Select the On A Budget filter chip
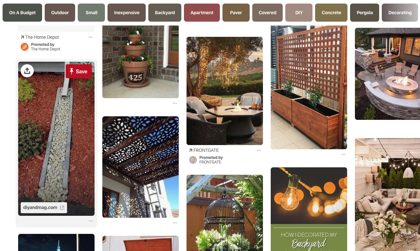This screenshot has height=251, width=420. (x=22, y=13)
